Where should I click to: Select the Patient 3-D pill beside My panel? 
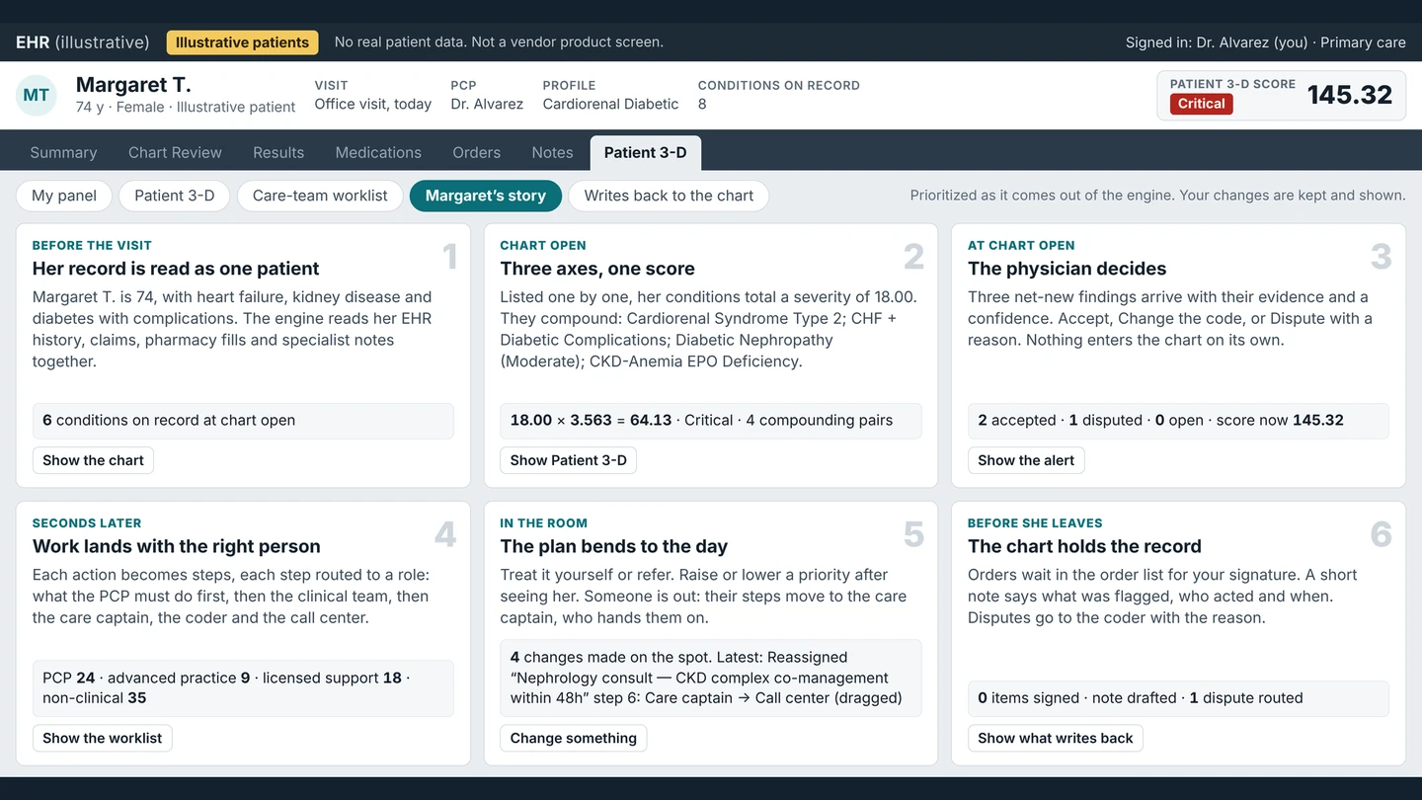tap(175, 196)
